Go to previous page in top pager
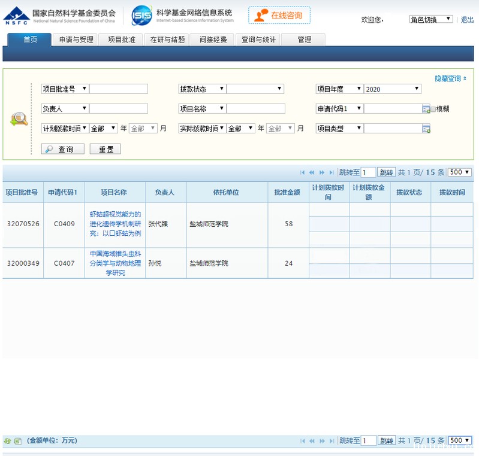 (x=312, y=172)
